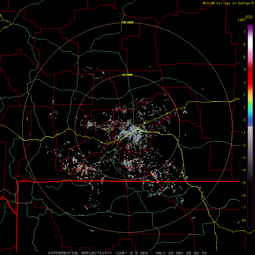Viewport: 255px width, 255px height.
Task: Click the blue segment of the ZDR color bar
Action: (x=250, y=121)
